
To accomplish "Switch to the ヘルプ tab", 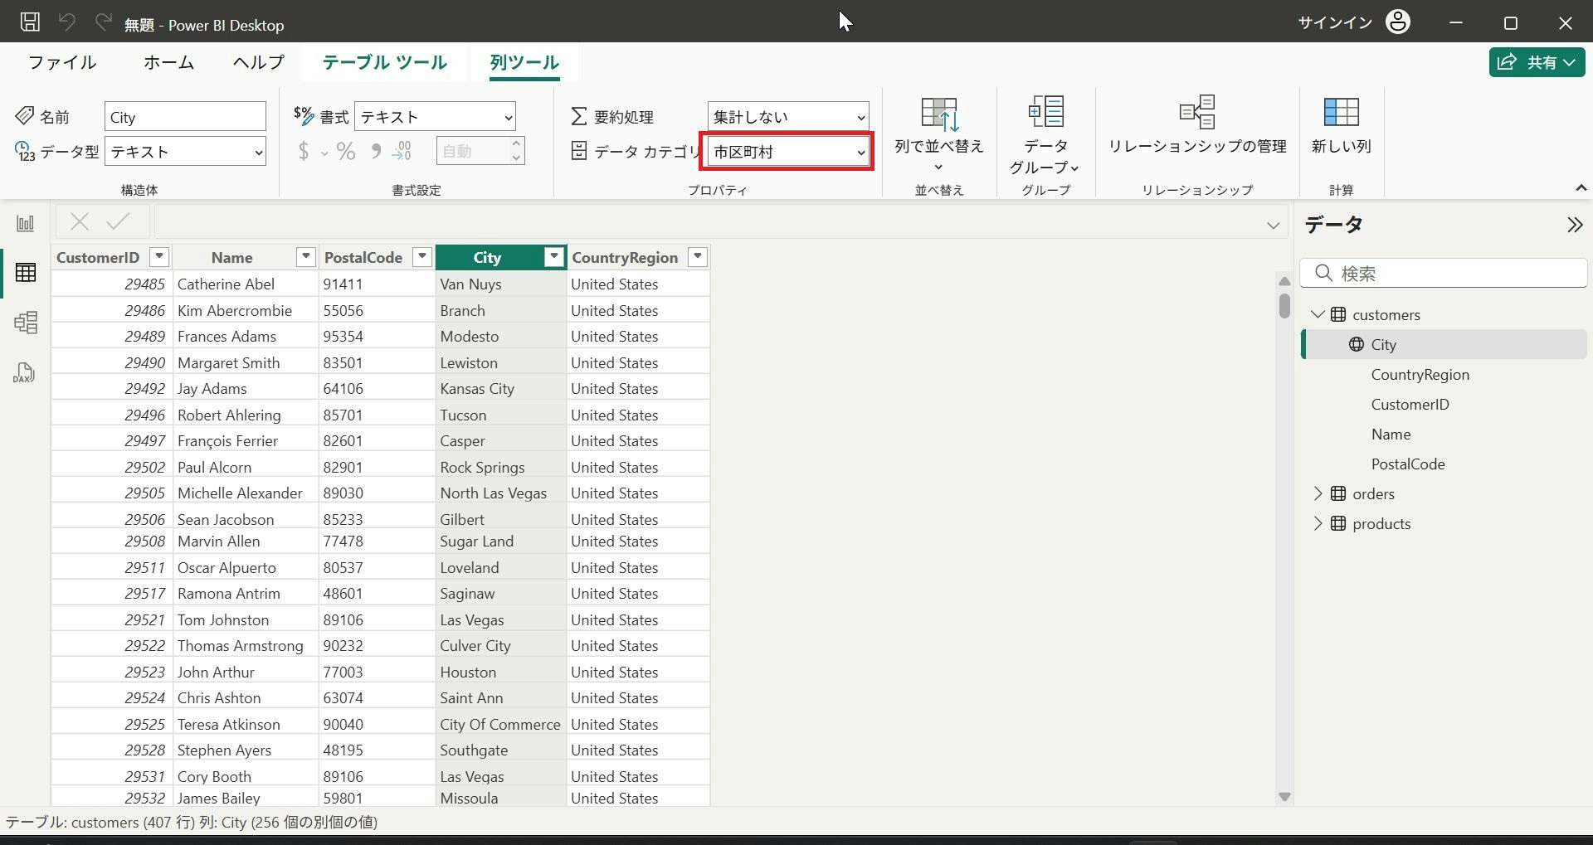I will [x=258, y=62].
